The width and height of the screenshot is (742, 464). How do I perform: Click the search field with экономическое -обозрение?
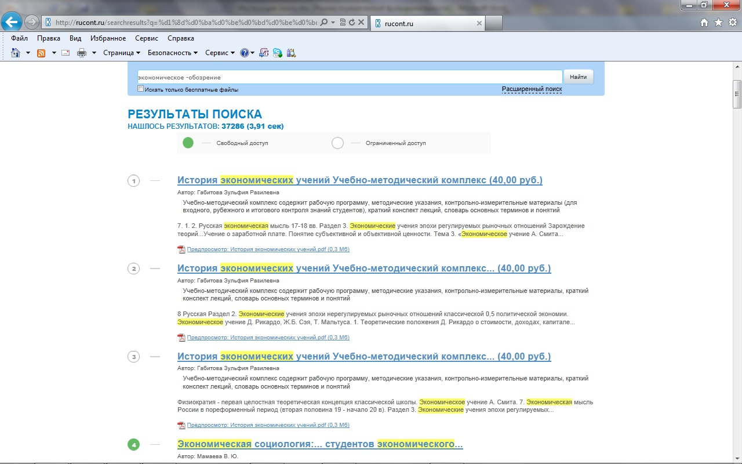(350, 77)
